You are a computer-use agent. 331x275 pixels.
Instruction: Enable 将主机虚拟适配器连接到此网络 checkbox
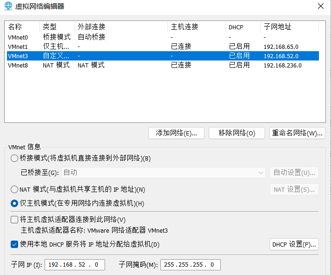[x=14, y=220]
